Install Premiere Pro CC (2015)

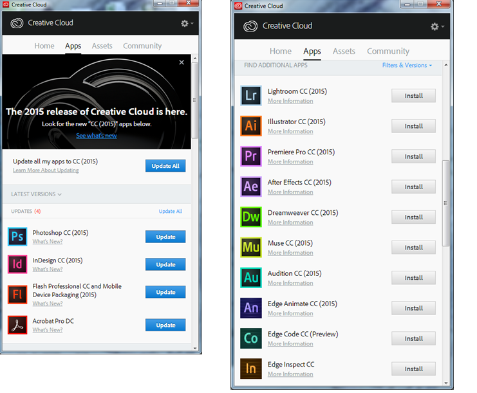413,156
